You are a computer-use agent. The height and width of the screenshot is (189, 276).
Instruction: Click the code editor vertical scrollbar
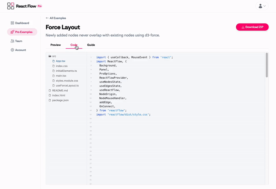[x=267, y=65]
